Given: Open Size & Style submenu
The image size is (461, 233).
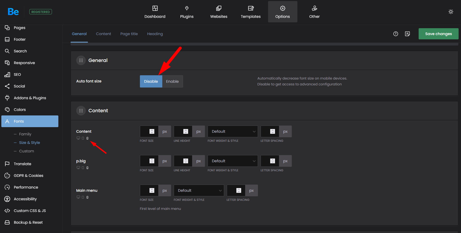Looking at the screenshot, I should point(29,143).
